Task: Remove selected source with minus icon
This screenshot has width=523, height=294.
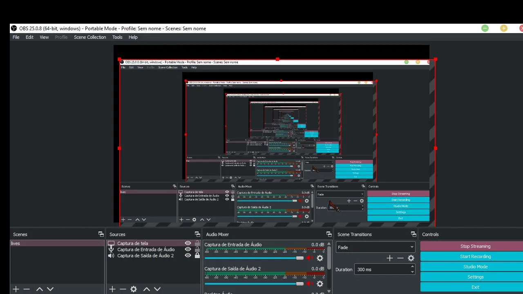Action: point(123,289)
